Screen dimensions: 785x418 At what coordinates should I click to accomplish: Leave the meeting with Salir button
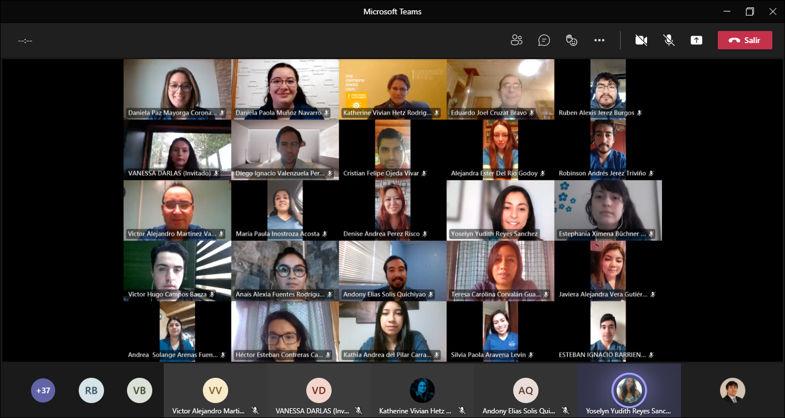[x=745, y=40]
